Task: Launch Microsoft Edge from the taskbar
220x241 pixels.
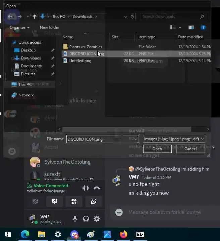Action: pos(25,234)
